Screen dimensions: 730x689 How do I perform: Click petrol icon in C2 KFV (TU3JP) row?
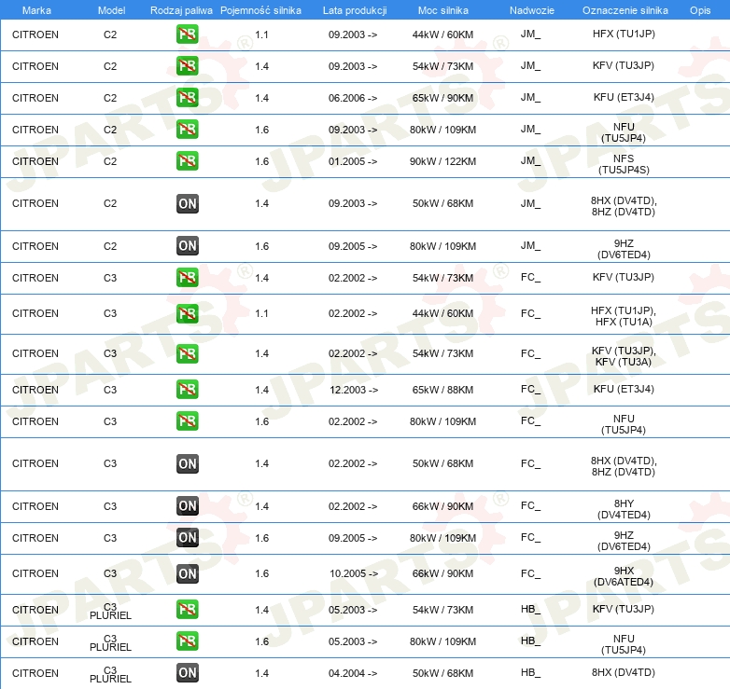click(187, 66)
